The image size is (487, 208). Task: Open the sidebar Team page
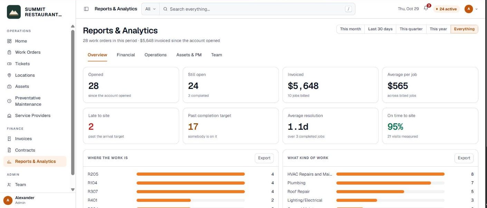[35, 185]
